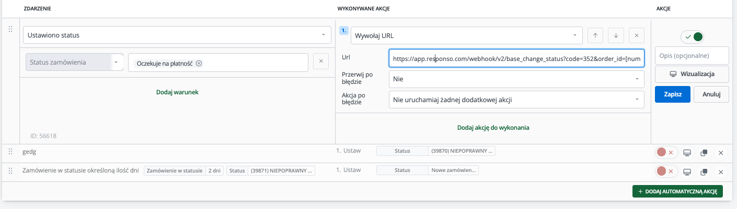Image resolution: width=737 pixels, height=209 pixels.
Task: Delete the gedg automation row
Action: (x=721, y=153)
